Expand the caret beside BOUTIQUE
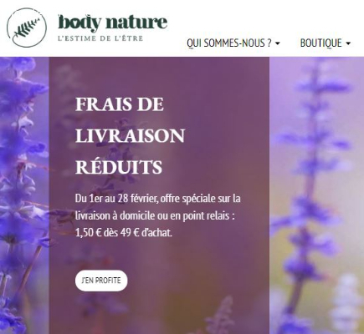364x334 pixels. (348, 43)
